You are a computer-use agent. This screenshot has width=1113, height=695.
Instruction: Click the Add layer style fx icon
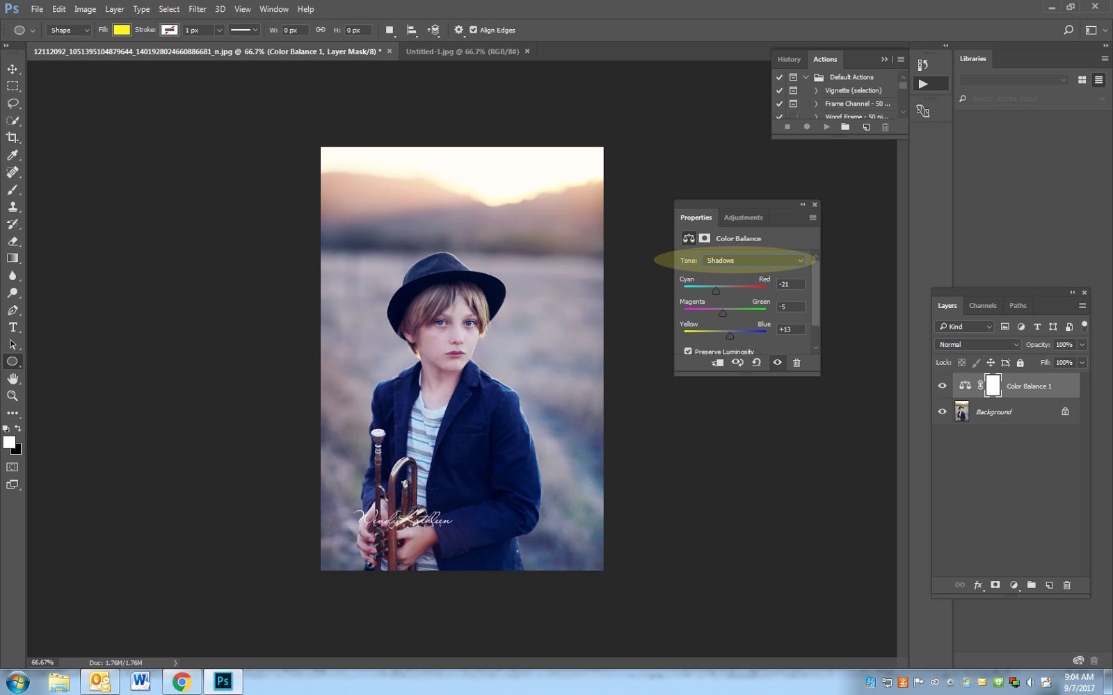[978, 585]
